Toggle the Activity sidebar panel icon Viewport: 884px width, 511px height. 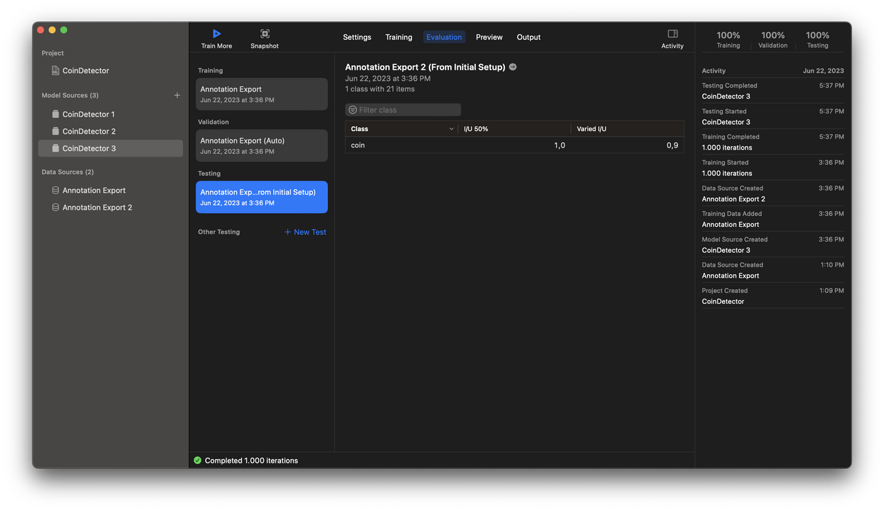[673, 34]
